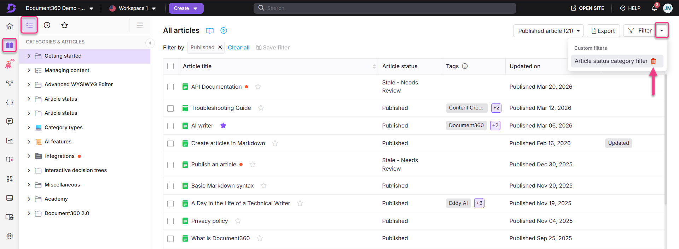The image size is (679, 249).
Task: Open the Documentation book icon in sidebar
Action: coord(10,45)
